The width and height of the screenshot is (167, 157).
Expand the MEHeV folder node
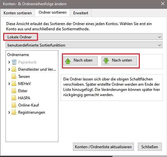(x=9, y=84)
